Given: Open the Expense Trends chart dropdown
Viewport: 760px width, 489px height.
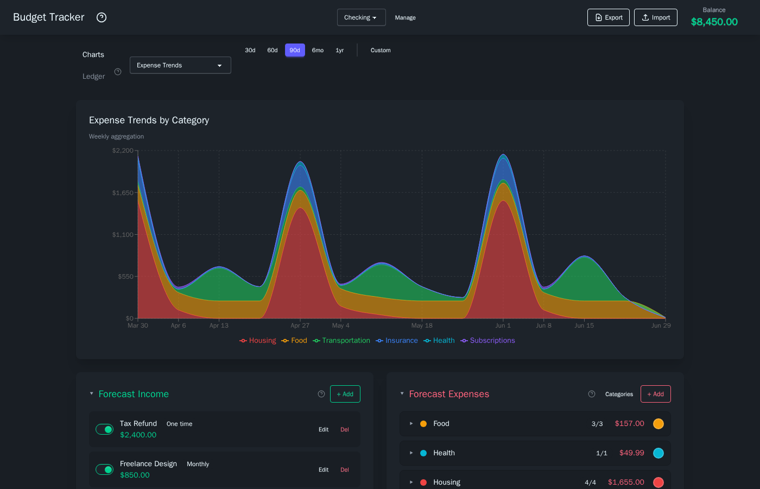Looking at the screenshot, I should coord(180,65).
